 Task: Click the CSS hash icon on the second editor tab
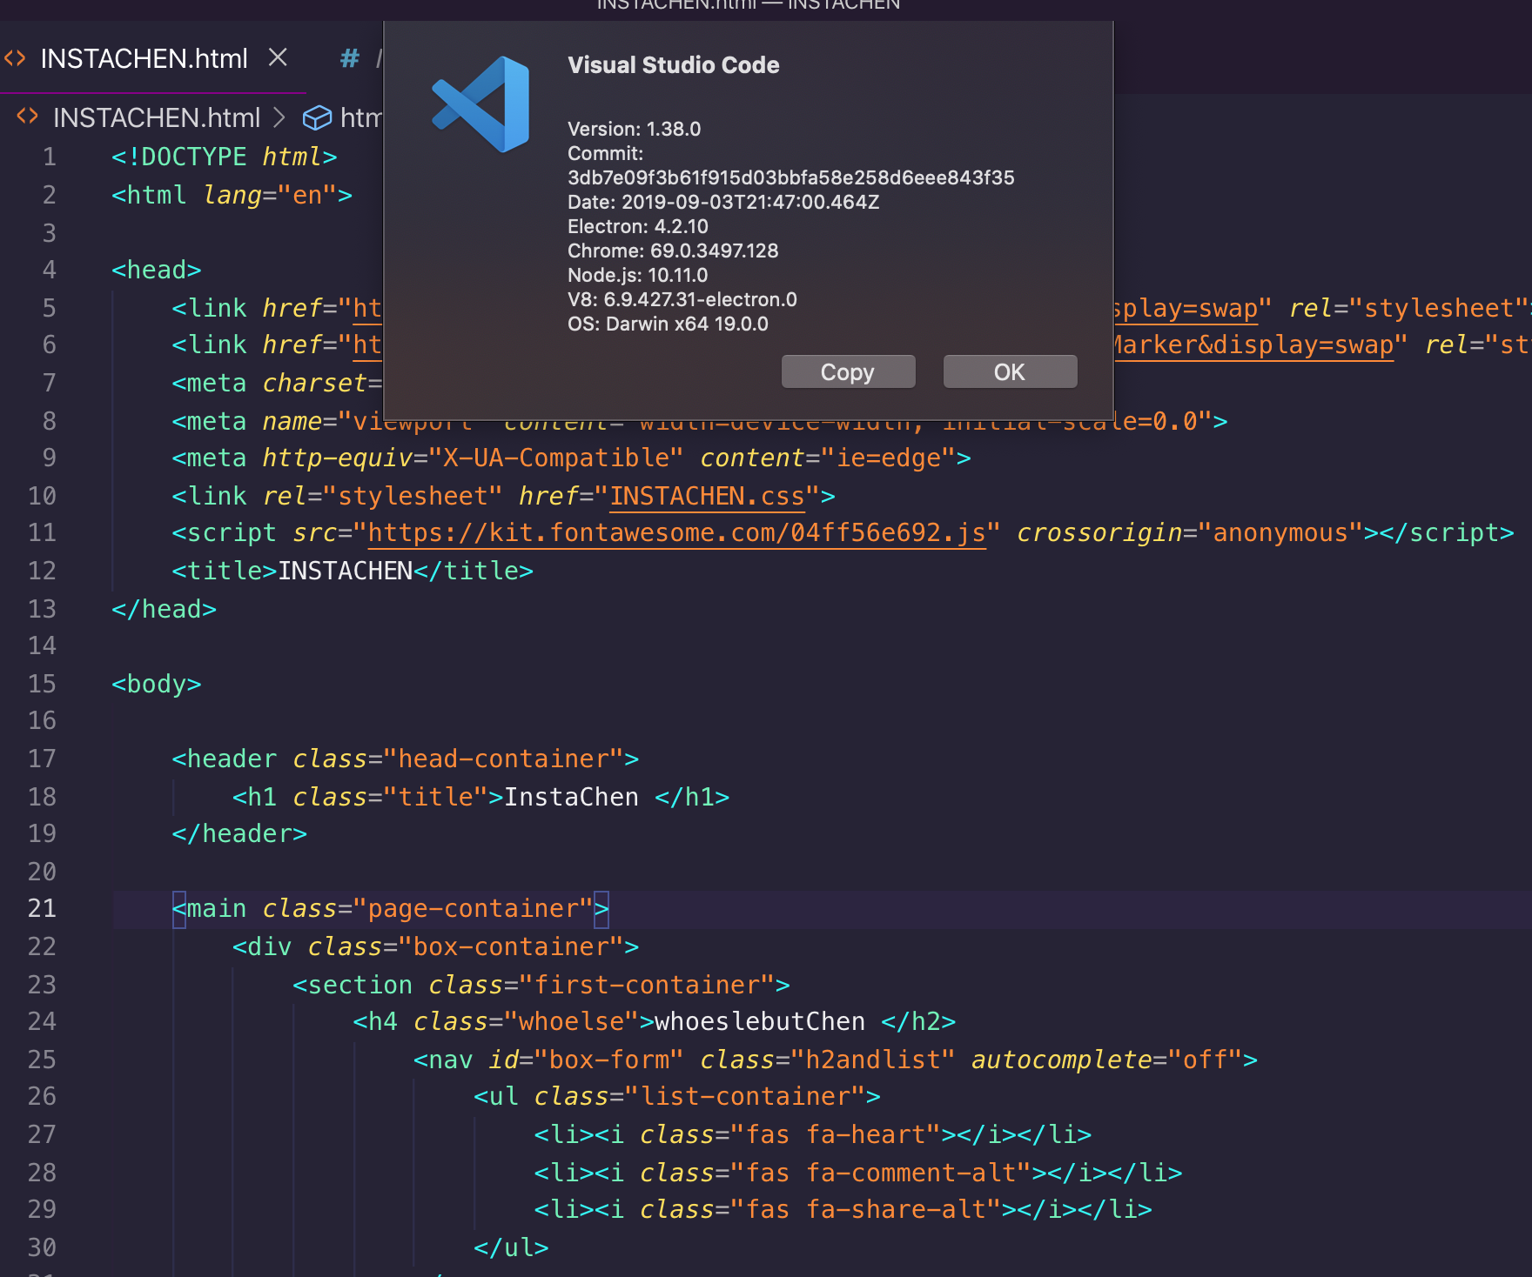point(349,58)
